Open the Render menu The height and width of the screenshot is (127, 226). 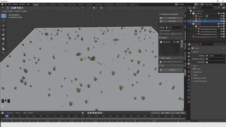pos(15,5)
